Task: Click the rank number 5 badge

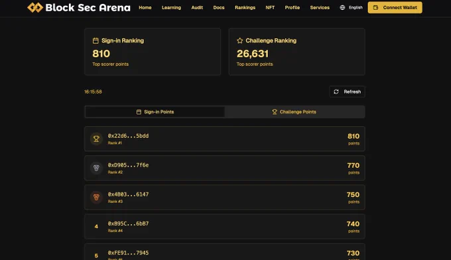Action: click(x=96, y=255)
